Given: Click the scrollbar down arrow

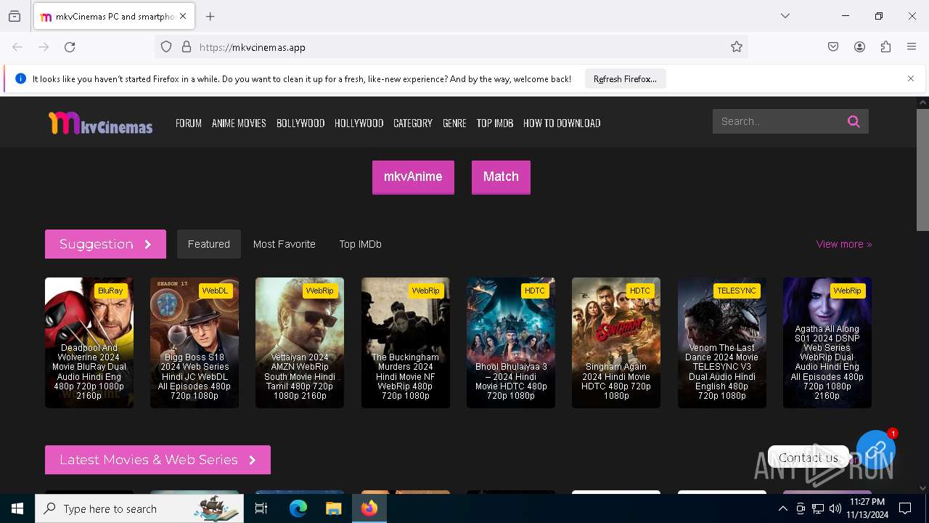Looking at the screenshot, I should point(922,488).
